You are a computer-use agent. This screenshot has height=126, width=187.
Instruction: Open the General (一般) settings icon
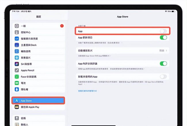[17, 26]
